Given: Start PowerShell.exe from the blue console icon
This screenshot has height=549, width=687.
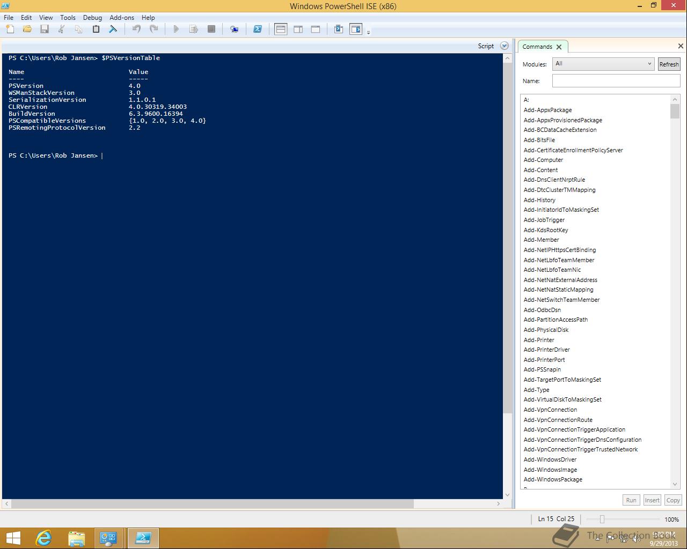Looking at the screenshot, I should tap(258, 29).
